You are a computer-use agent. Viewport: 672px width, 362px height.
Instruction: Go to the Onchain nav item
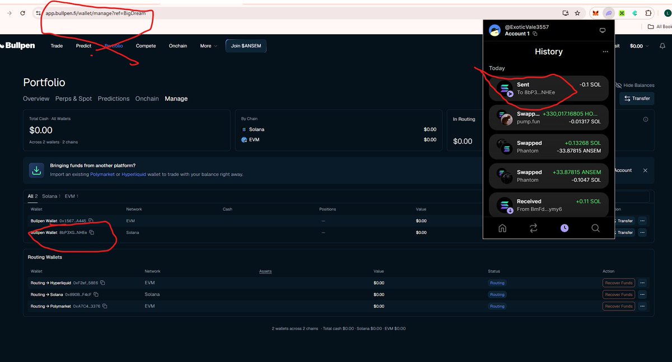(178, 46)
